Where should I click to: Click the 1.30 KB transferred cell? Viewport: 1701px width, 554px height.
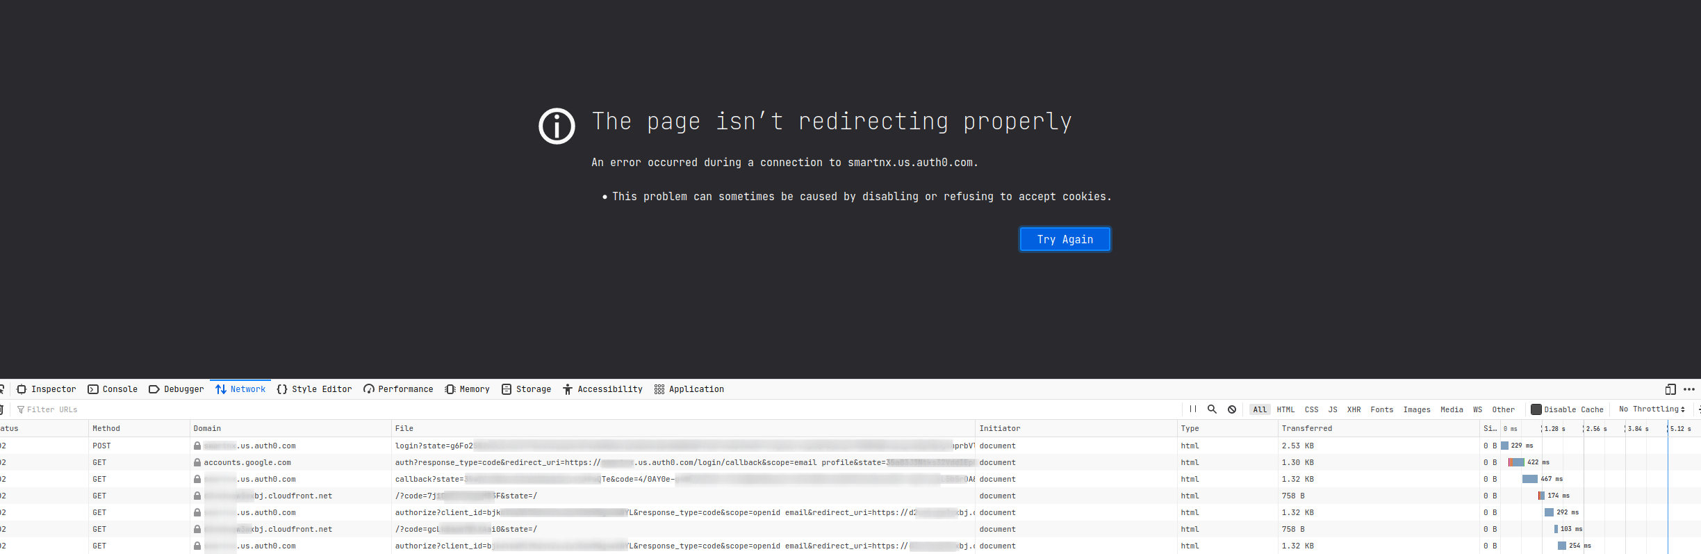pos(1379,462)
